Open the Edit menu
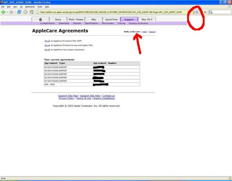The height and width of the screenshot is (181, 232). [x=9, y=7]
